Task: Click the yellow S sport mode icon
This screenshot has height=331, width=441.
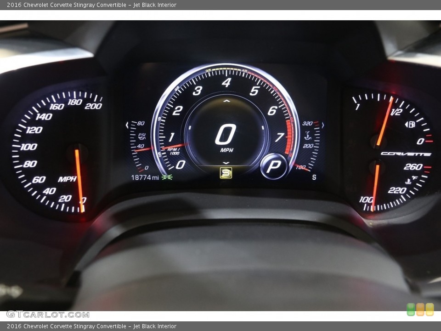Action: [x=226, y=173]
